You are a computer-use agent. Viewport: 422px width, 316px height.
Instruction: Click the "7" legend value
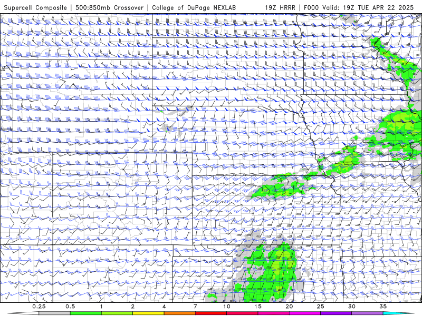[195, 307]
